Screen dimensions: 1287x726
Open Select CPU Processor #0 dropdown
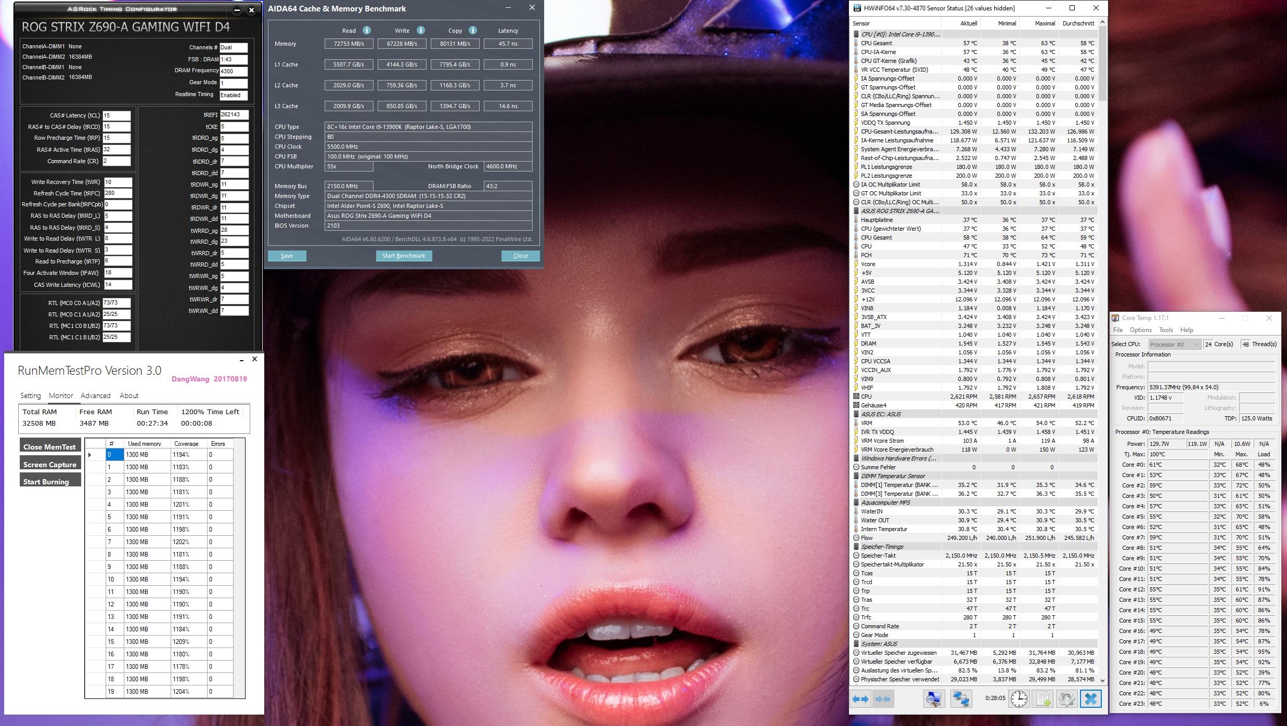point(1174,344)
